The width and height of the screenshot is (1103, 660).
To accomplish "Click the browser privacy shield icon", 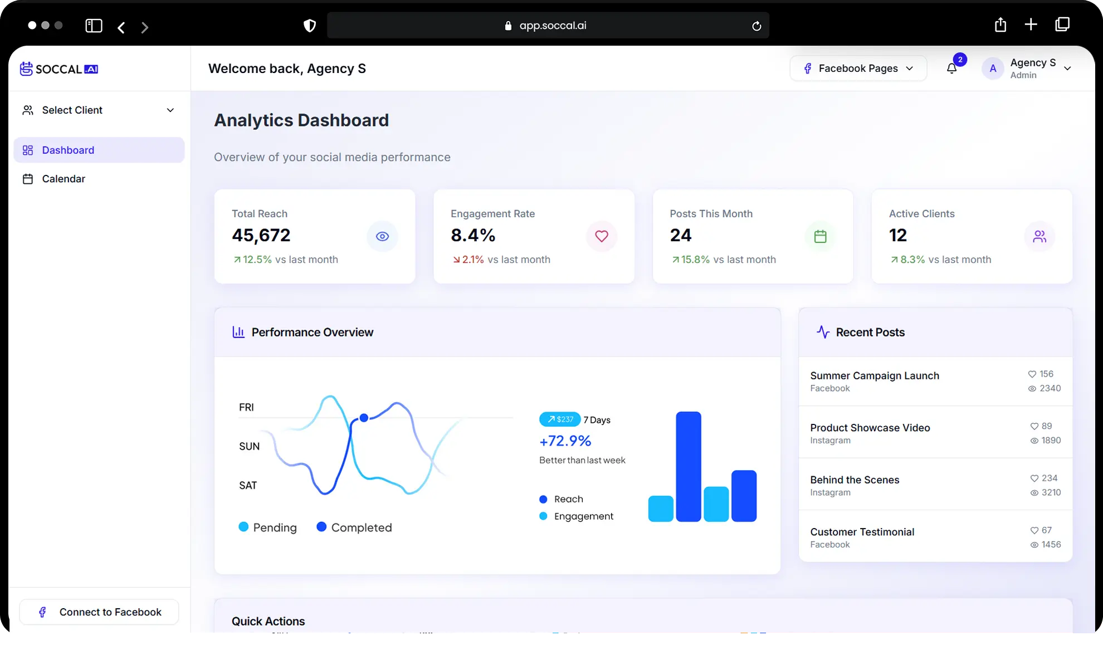I will (310, 26).
